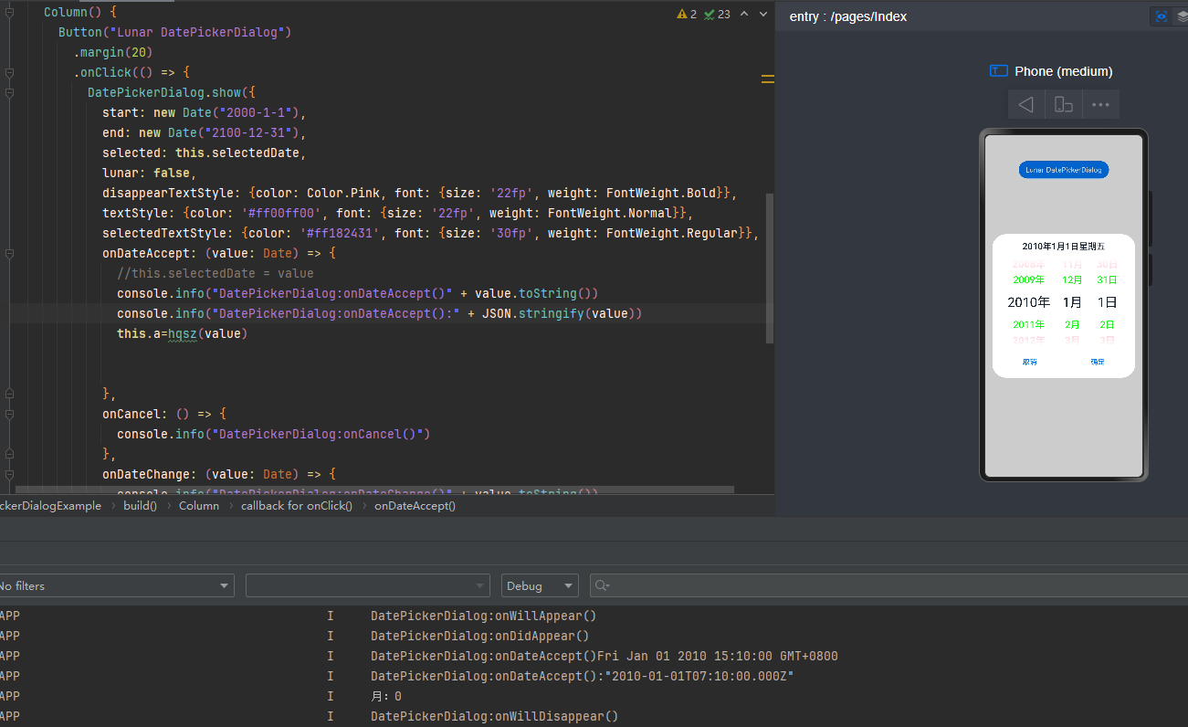
Task: Open the empty log combo box
Action: [368, 585]
